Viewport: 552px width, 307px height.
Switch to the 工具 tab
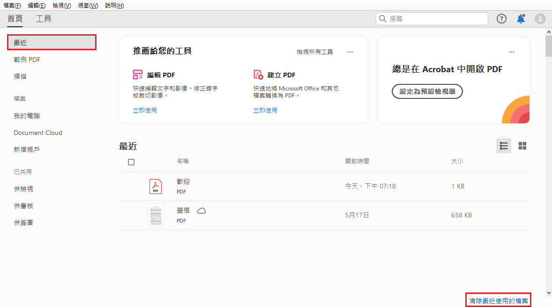point(43,18)
